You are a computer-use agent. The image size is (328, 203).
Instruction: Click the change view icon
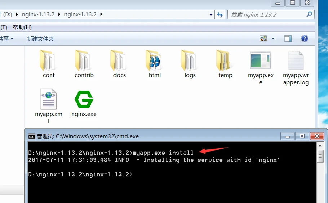pos(263,39)
